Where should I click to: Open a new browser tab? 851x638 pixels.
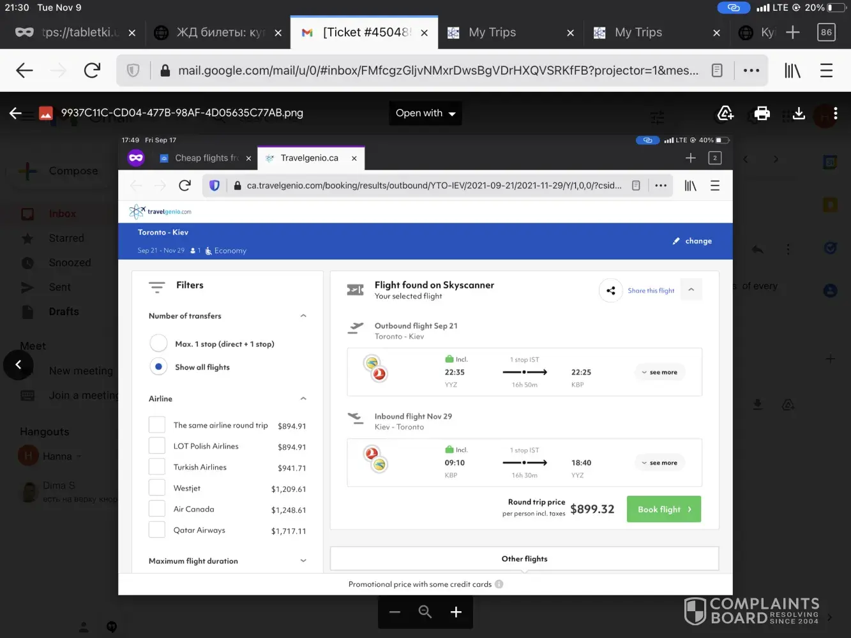pos(792,33)
